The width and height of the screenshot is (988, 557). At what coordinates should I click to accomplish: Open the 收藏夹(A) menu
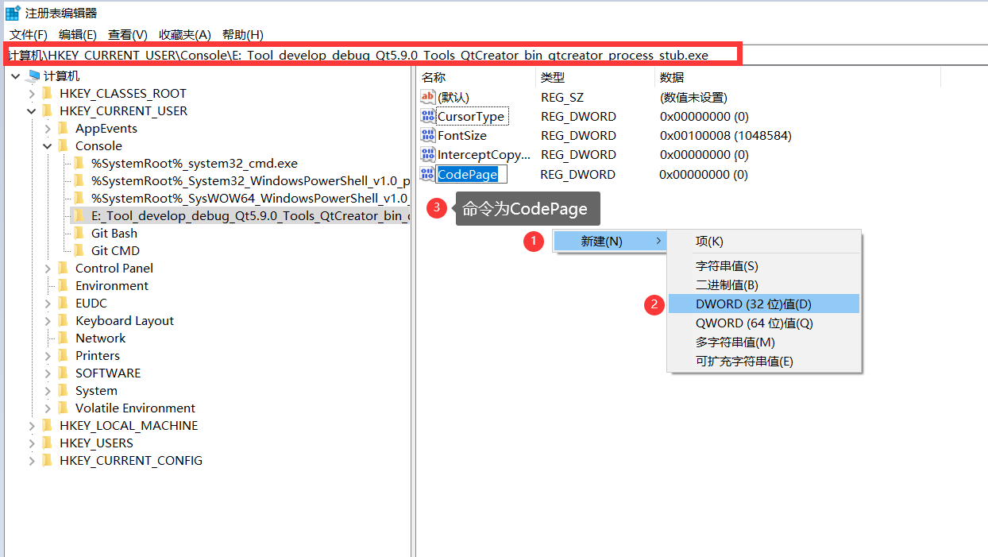click(x=183, y=34)
